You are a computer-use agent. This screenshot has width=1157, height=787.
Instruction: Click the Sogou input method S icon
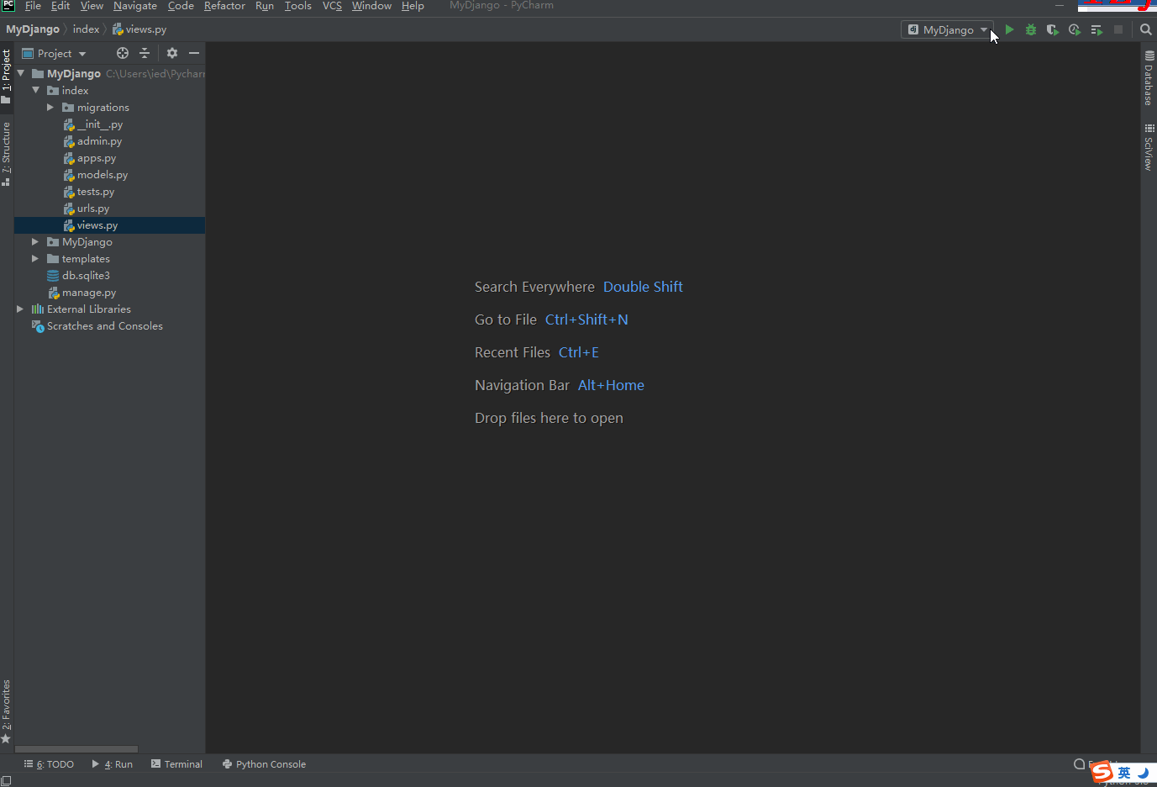coord(1102,772)
